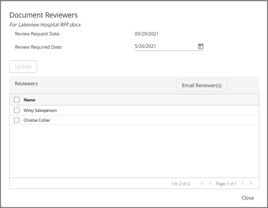Tick the Wiley Salesperson checkbox

17,110
